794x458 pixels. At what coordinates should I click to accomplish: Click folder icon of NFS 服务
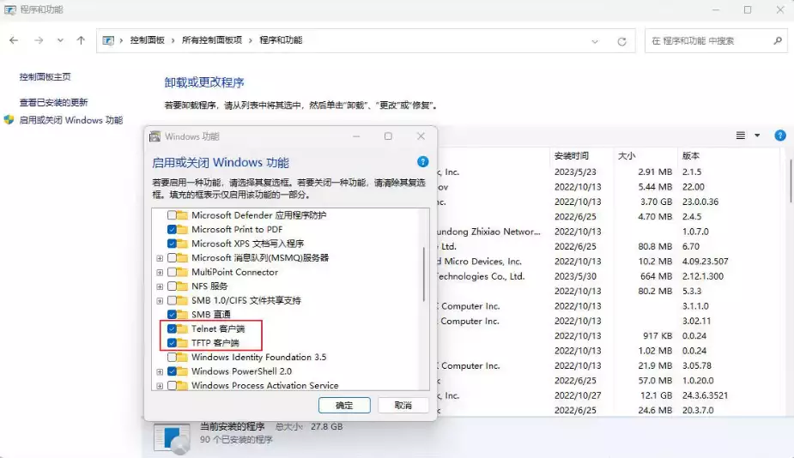[182, 286]
